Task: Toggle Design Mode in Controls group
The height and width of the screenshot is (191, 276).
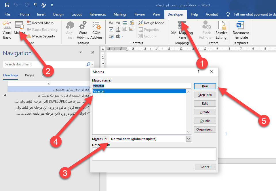Action: pos(151,23)
